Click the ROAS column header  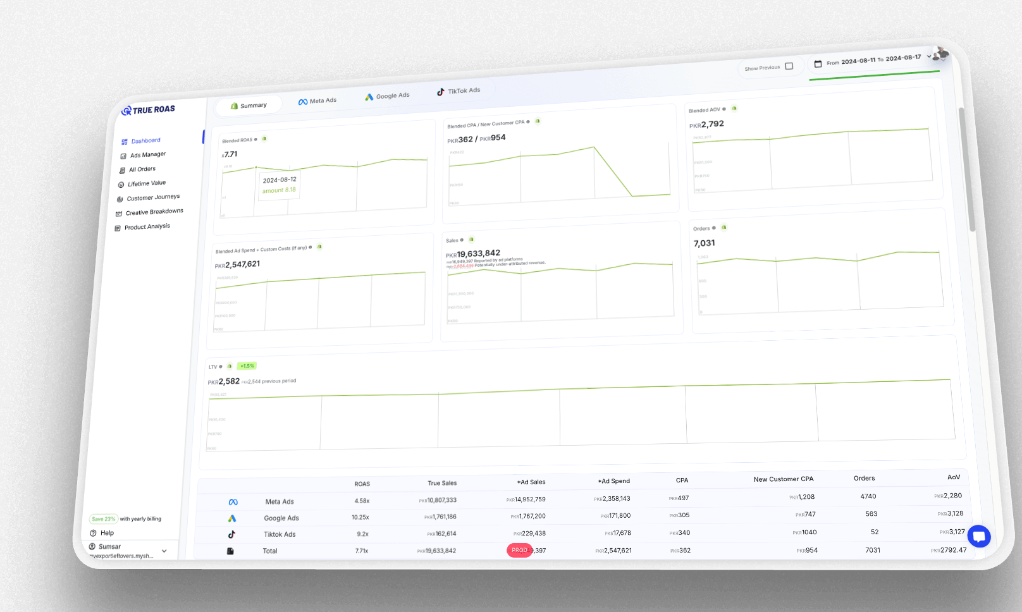pos(362,484)
